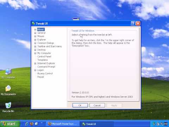This screenshot has width=169, height=127.
Task: Click the 'Tweak UI for Windows' group label
Action: pos(83,31)
